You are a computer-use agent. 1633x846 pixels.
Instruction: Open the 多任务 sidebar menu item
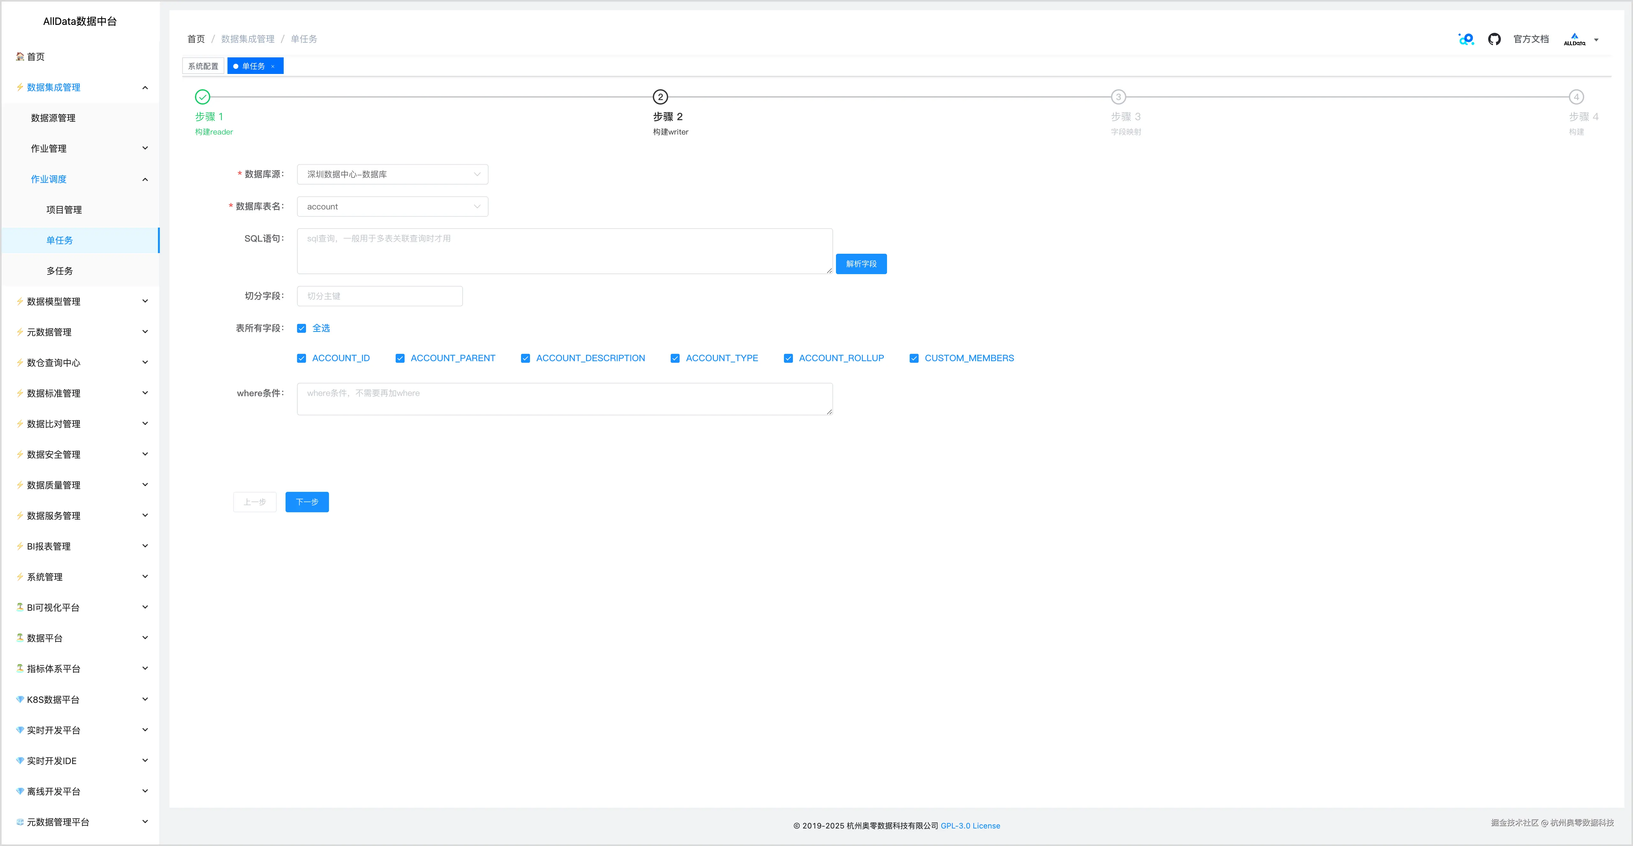point(60,271)
